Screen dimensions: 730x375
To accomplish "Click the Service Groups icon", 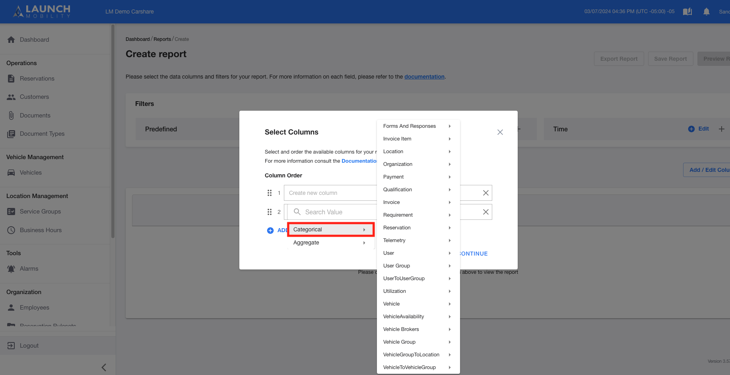I will click(x=11, y=212).
